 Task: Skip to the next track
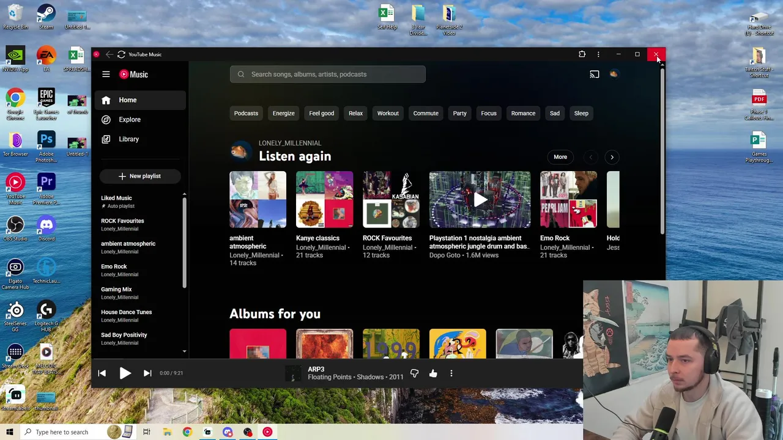(x=147, y=373)
